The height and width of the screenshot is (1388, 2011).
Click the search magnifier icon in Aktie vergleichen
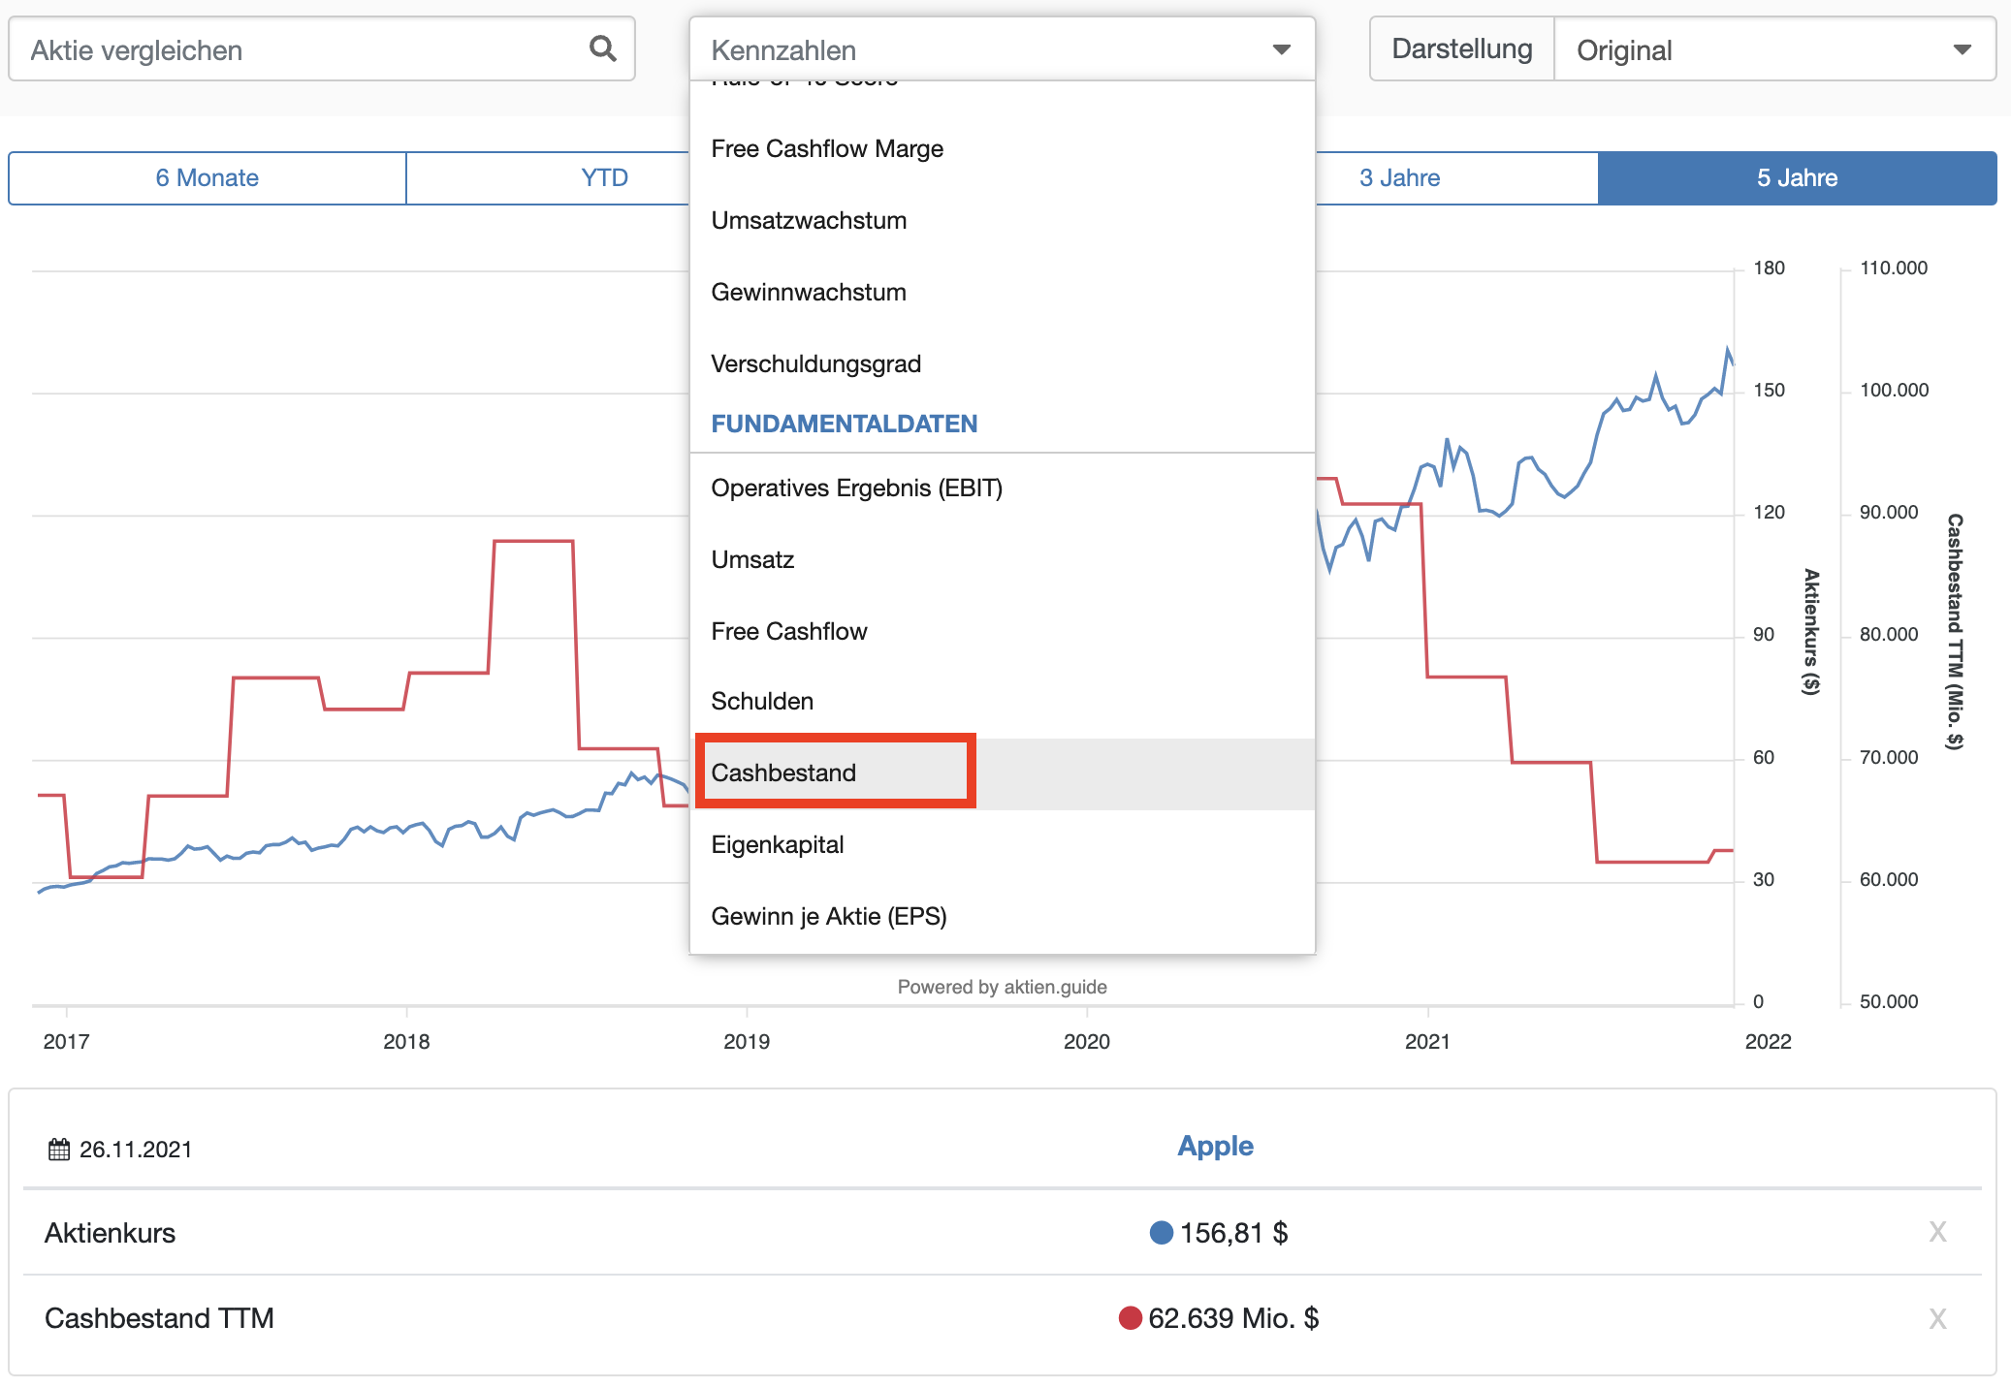point(602,48)
